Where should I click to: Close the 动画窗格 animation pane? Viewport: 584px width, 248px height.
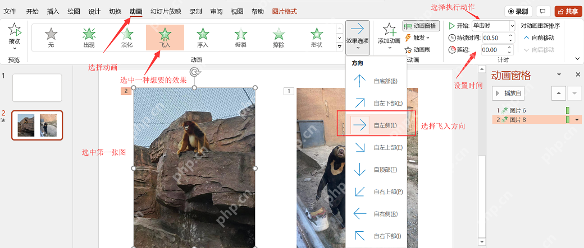tap(578, 74)
